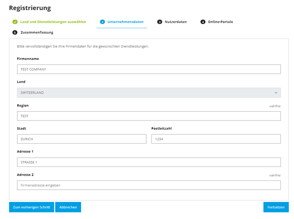Open the Unternehmensdaten tab
Screen dimensions: 294x219
pos(125,22)
